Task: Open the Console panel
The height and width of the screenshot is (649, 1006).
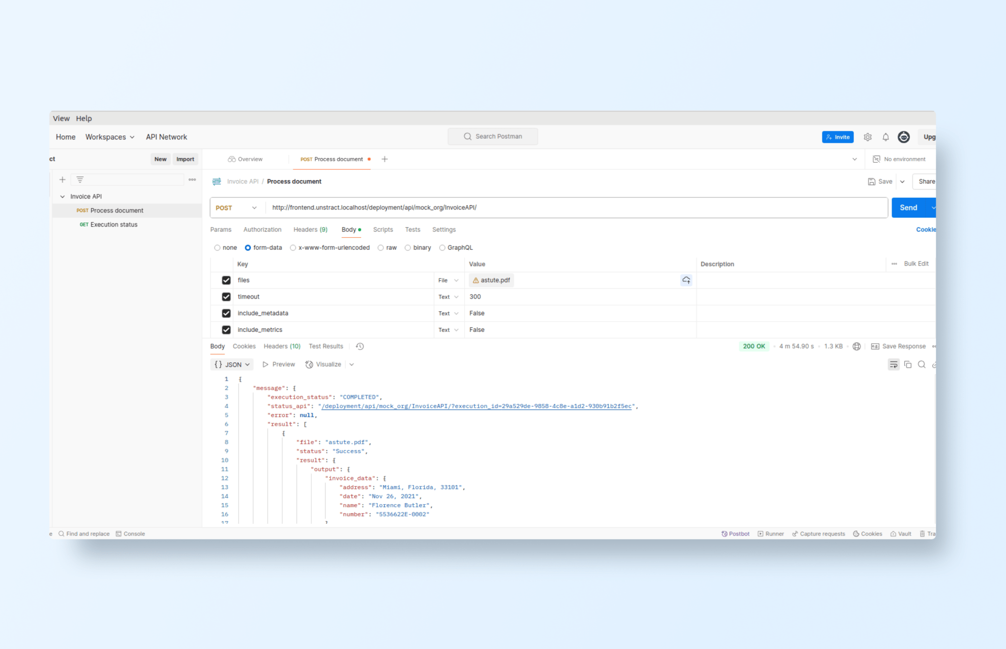Action: (130, 534)
